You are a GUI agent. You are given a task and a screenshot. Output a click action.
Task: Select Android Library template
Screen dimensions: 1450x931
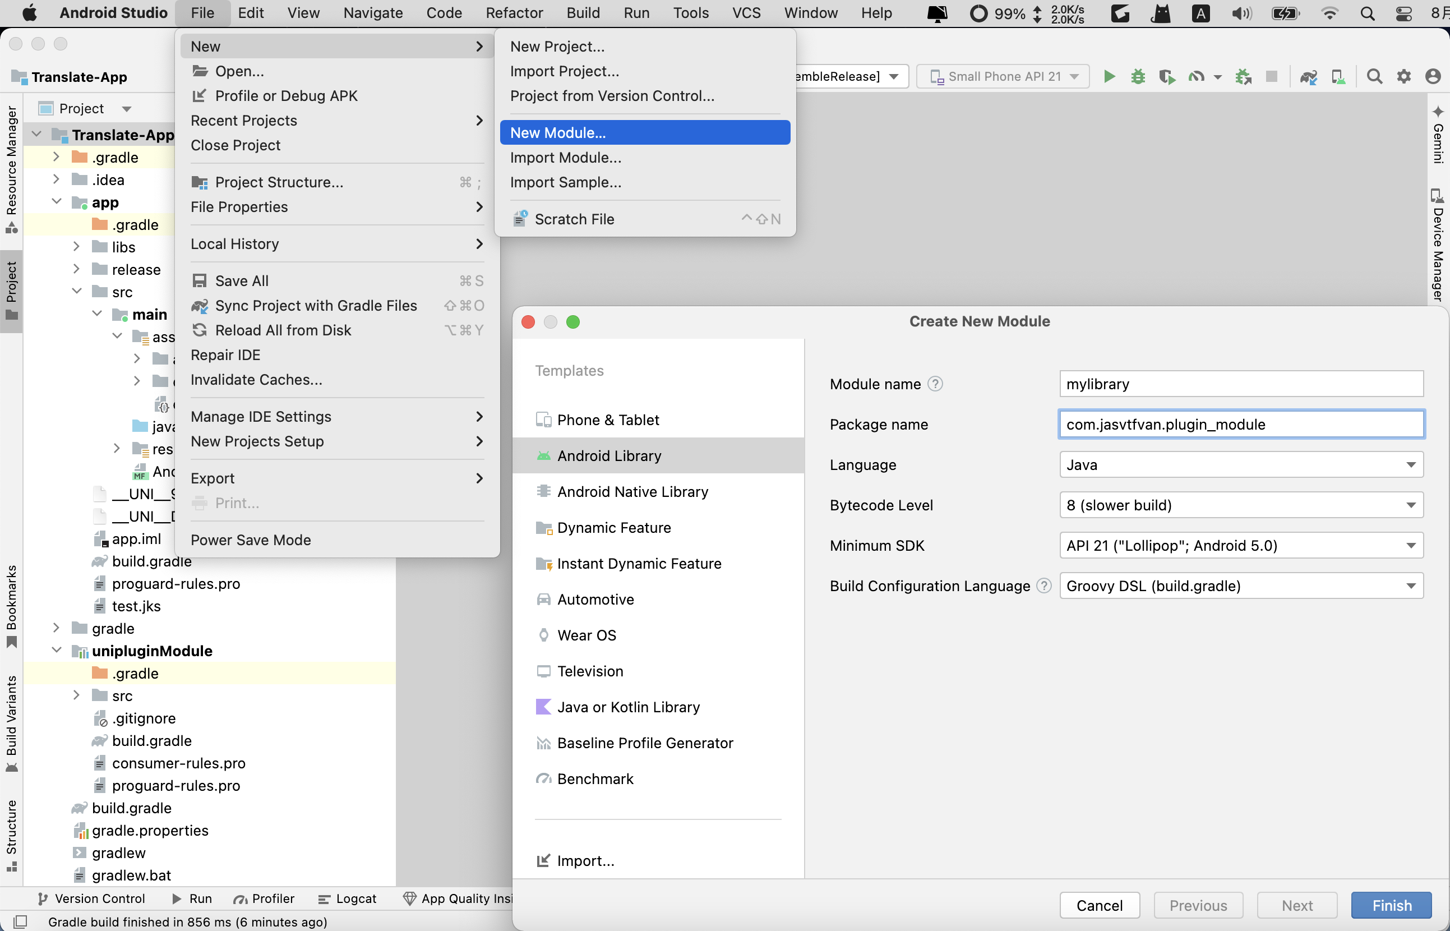tap(658, 455)
